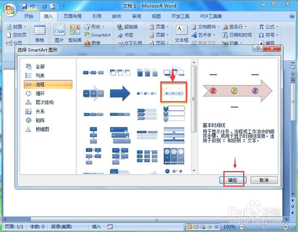Open the 剪贴画 clip art tool

(75, 34)
